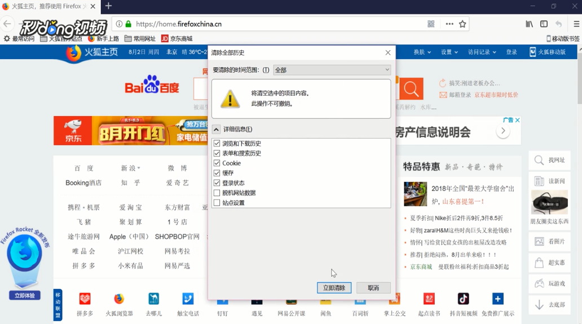Click the 读新闻 sidebar icon
The height and width of the screenshot is (324, 582).
pos(539,181)
